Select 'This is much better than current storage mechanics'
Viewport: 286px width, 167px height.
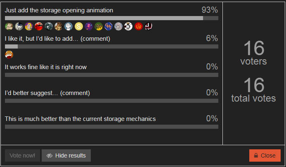click(80, 119)
